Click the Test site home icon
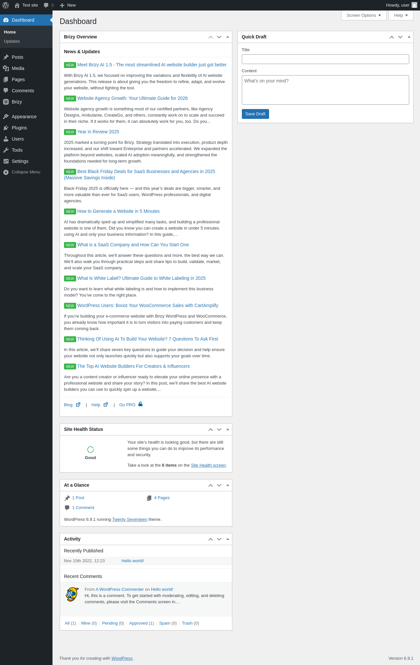This screenshot has height=665, width=420. tap(17, 5)
